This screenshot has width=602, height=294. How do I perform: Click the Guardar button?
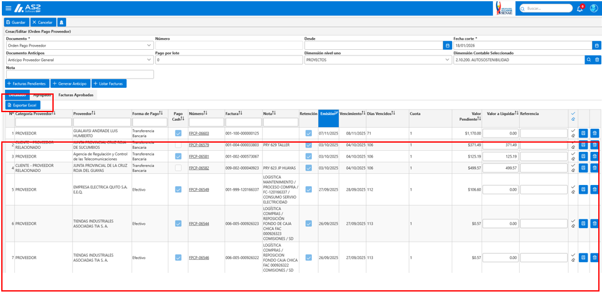coord(16,22)
